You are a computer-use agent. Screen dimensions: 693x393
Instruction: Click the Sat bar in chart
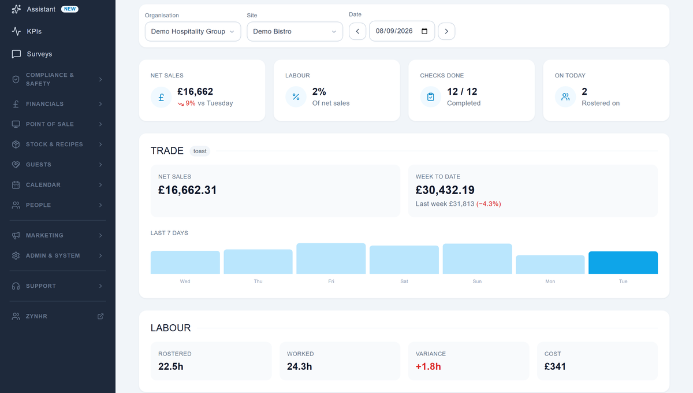tap(404, 259)
